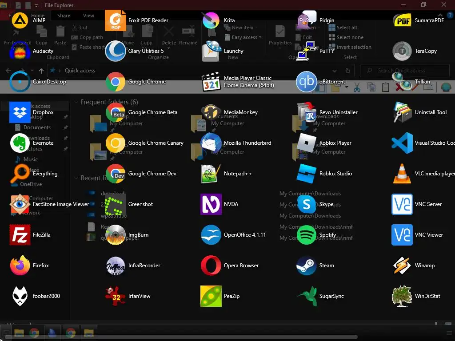Viewport: 455px width, 341px height.
Task: Open VNC Server icon
Action: (x=402, y=204)
